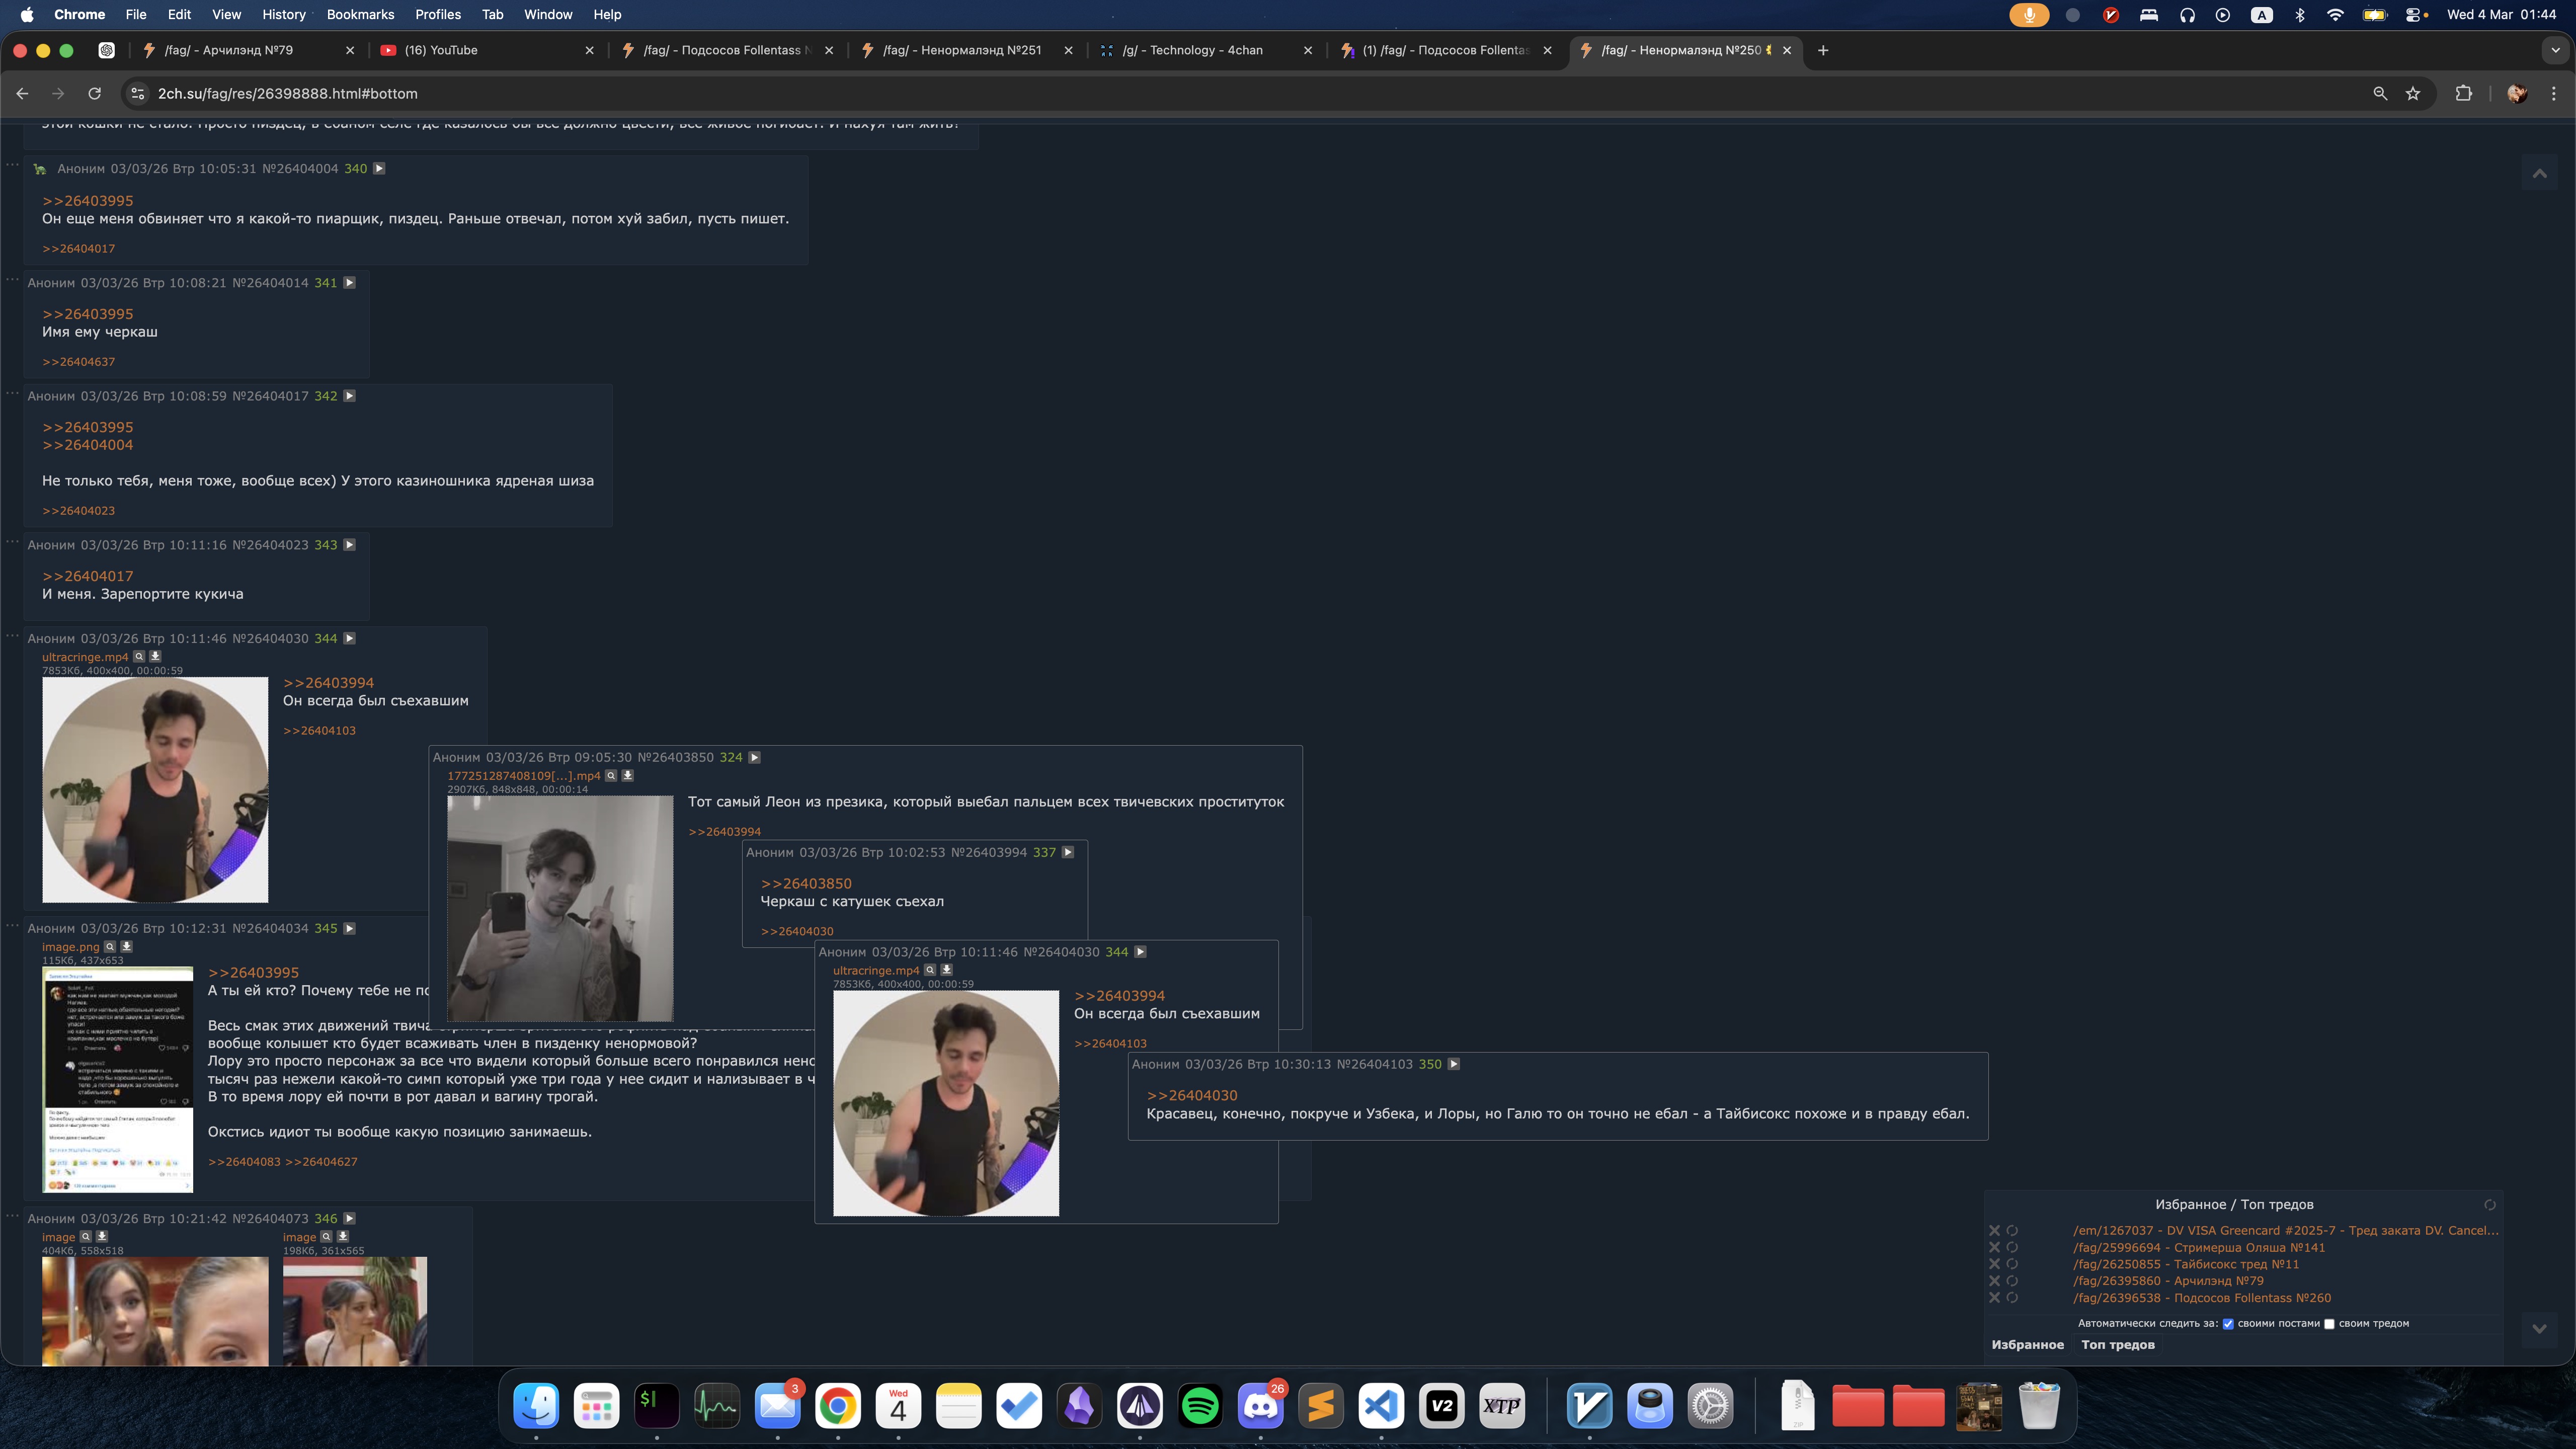Toggle 'своими постами' auto-follow checkbox
The height and width of the screenshot is (1449, 2576).
click(x=2228, y=1324)
